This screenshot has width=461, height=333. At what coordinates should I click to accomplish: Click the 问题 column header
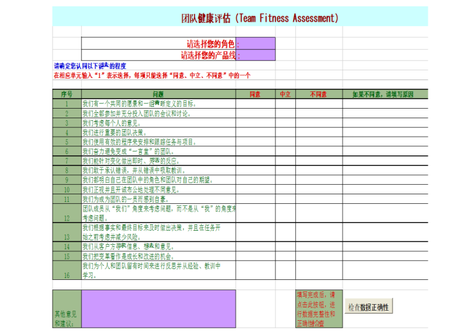pyautogui.click(x=159, y=94)
